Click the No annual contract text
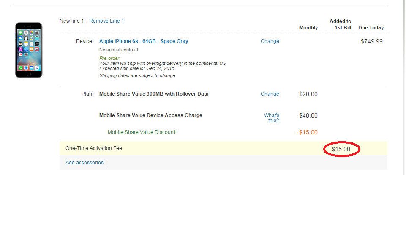Image resolution: width=409 pixels, height=241 pixels. [119, 50]
